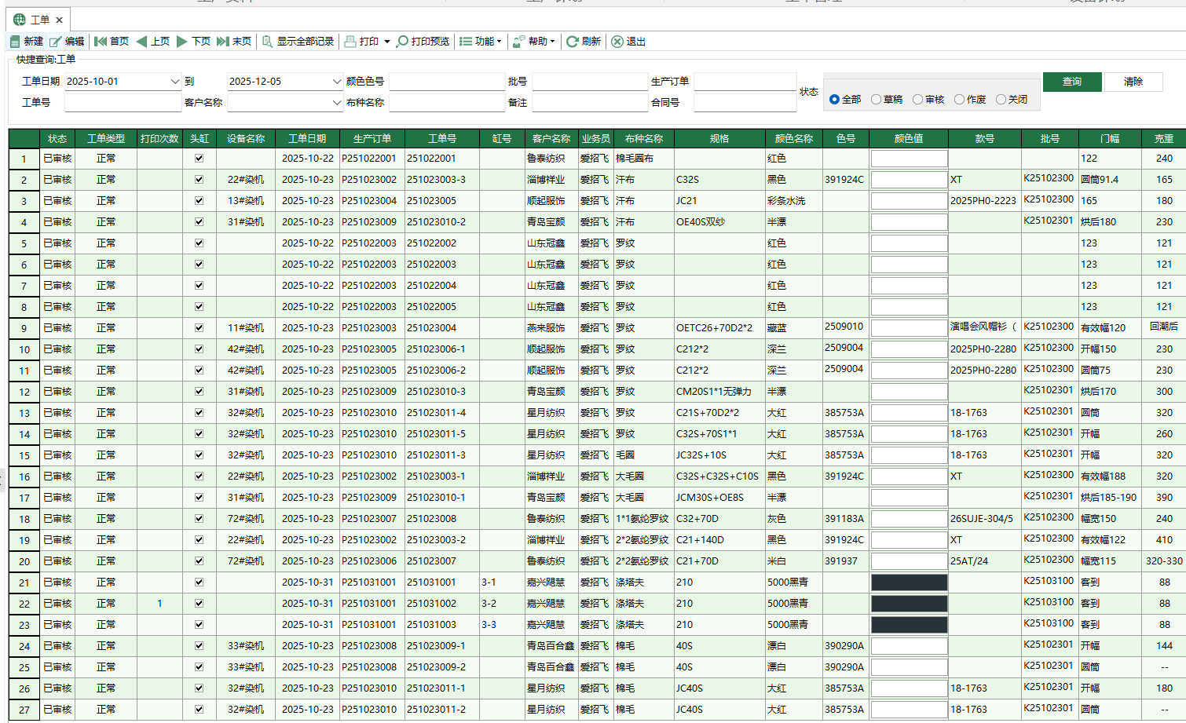Go to previous page with 上页
Image resolution: width=1186 pixels, height=723 pixels.
tap(153, 42)
